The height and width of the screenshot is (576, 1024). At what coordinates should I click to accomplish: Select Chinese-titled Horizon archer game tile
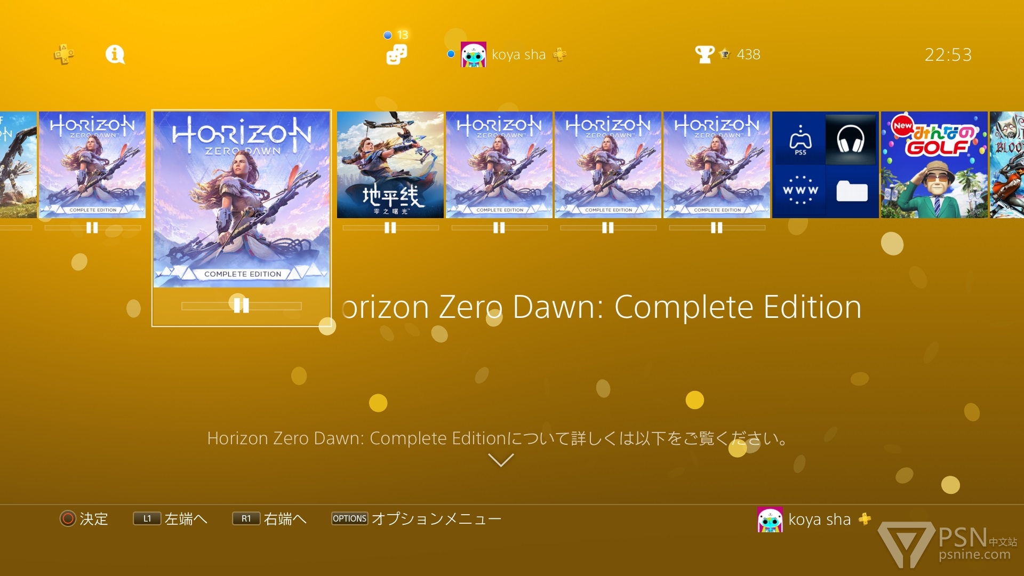pyautogui.click(x=390, y=165)
